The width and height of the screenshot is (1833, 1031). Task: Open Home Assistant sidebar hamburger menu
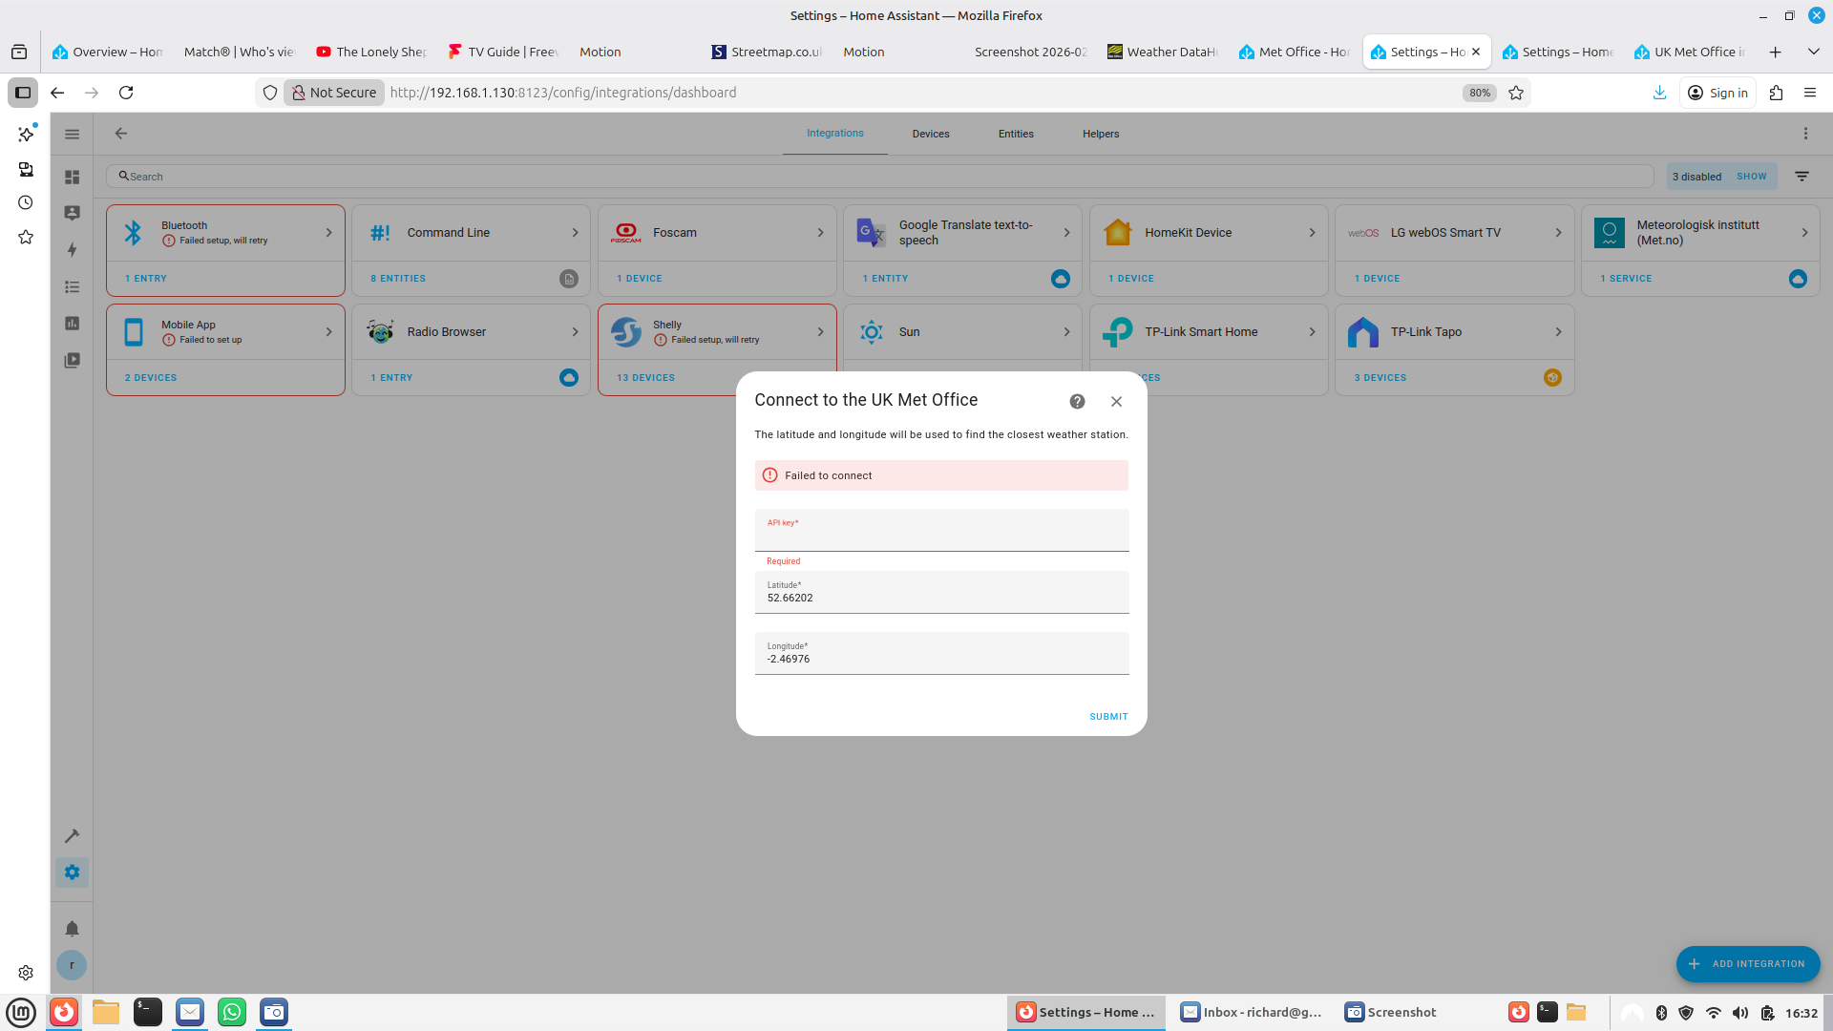[x=72, y=134]
